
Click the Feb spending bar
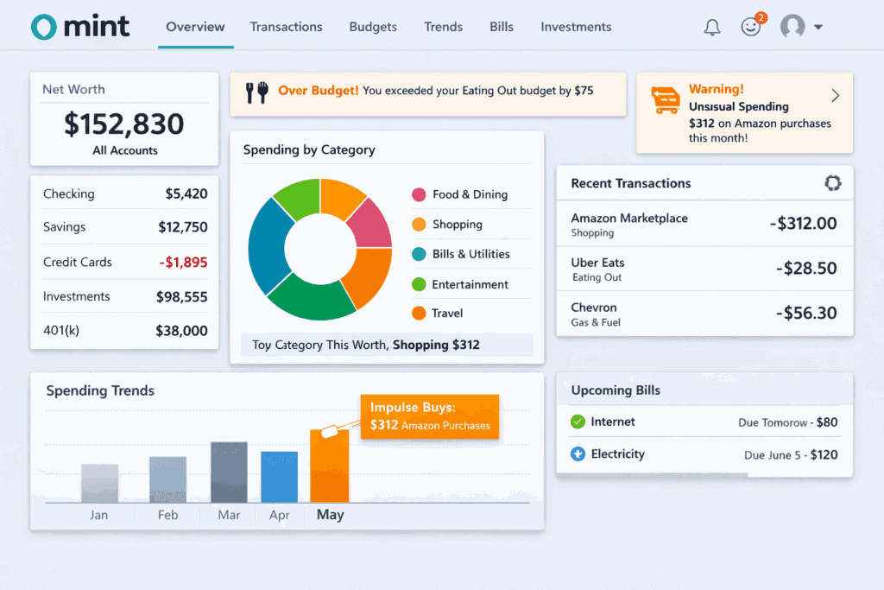tap(167, 479)
